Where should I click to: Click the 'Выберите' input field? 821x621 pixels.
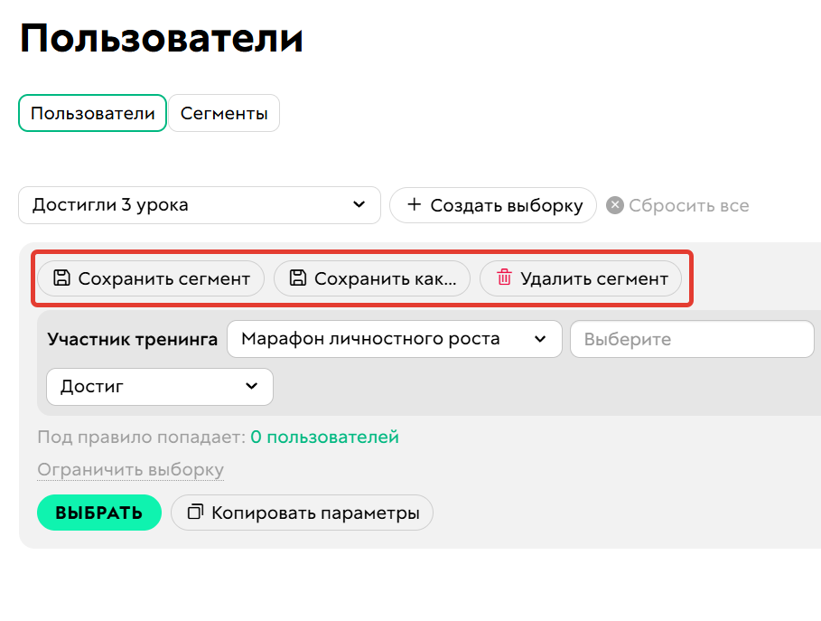(x=692, y=339)
